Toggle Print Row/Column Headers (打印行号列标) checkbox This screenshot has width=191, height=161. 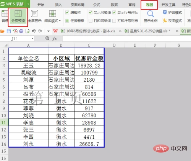114,21
